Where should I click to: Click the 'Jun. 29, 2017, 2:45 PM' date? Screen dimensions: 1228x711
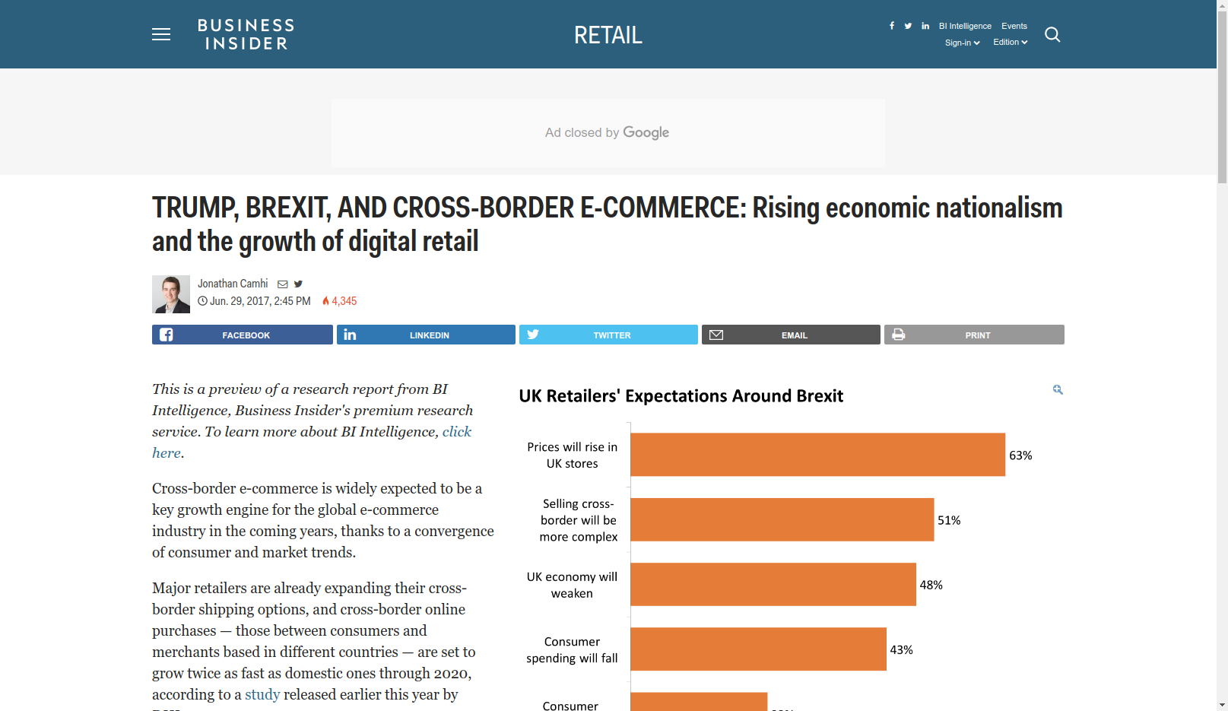point(260,301)
